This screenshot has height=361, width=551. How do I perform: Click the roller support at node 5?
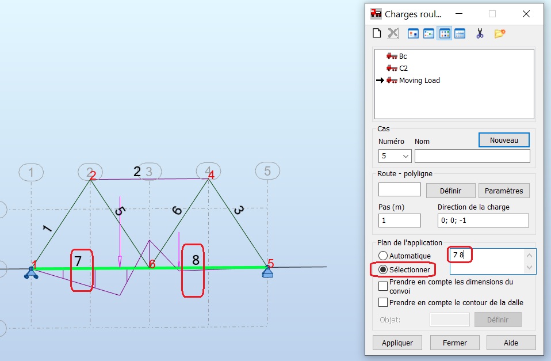click(x=267, y=272)
